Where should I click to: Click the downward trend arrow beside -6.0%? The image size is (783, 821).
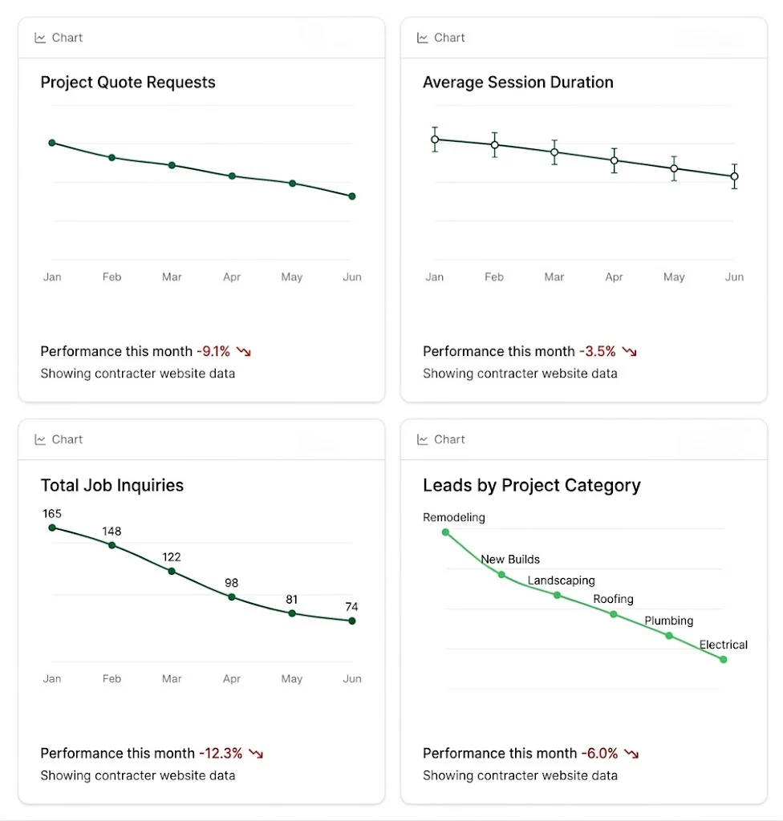(632, 754)
